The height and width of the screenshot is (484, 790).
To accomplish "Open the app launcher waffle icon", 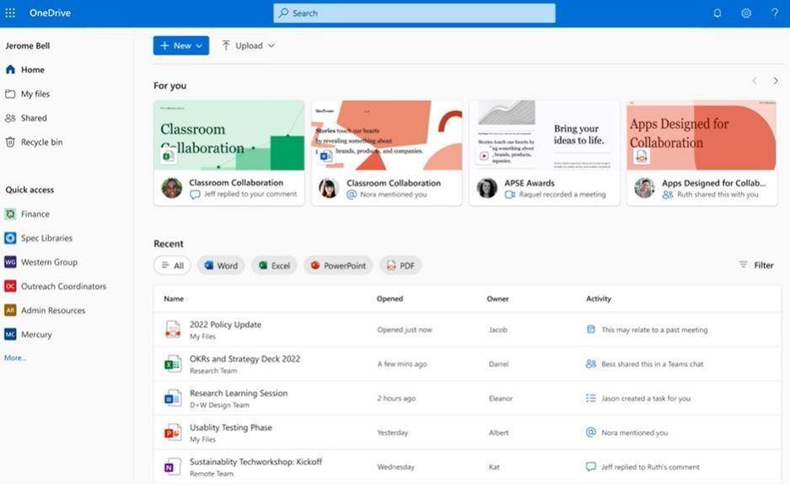I will pyautogui.click(x=10, y=13).
